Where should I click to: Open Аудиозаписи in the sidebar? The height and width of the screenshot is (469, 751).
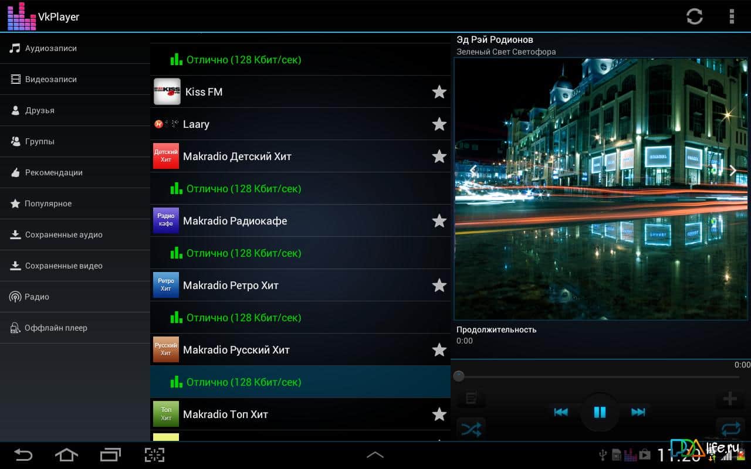tap(50, 49)
